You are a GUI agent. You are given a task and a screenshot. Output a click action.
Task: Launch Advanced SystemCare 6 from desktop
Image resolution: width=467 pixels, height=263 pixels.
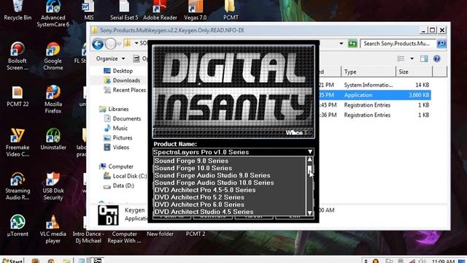pyautogui.click(x=53, y=14)
